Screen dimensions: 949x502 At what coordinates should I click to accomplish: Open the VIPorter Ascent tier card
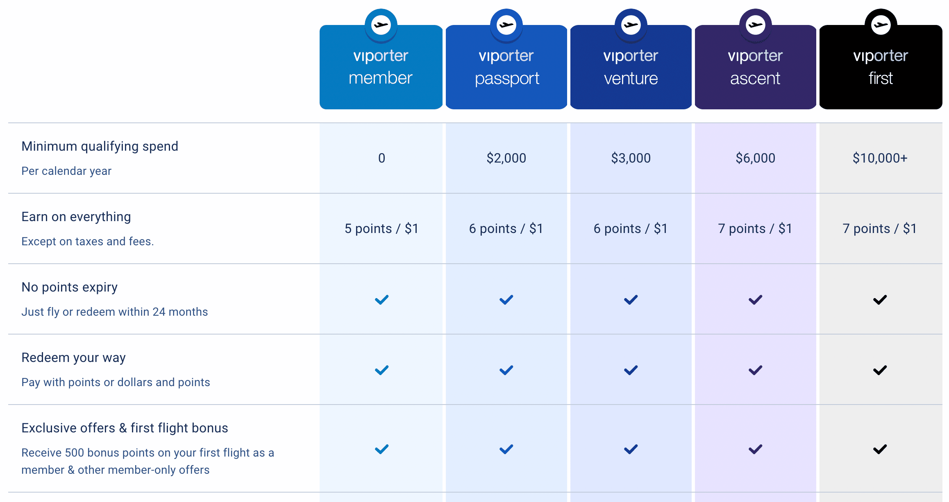coord(756,68)
